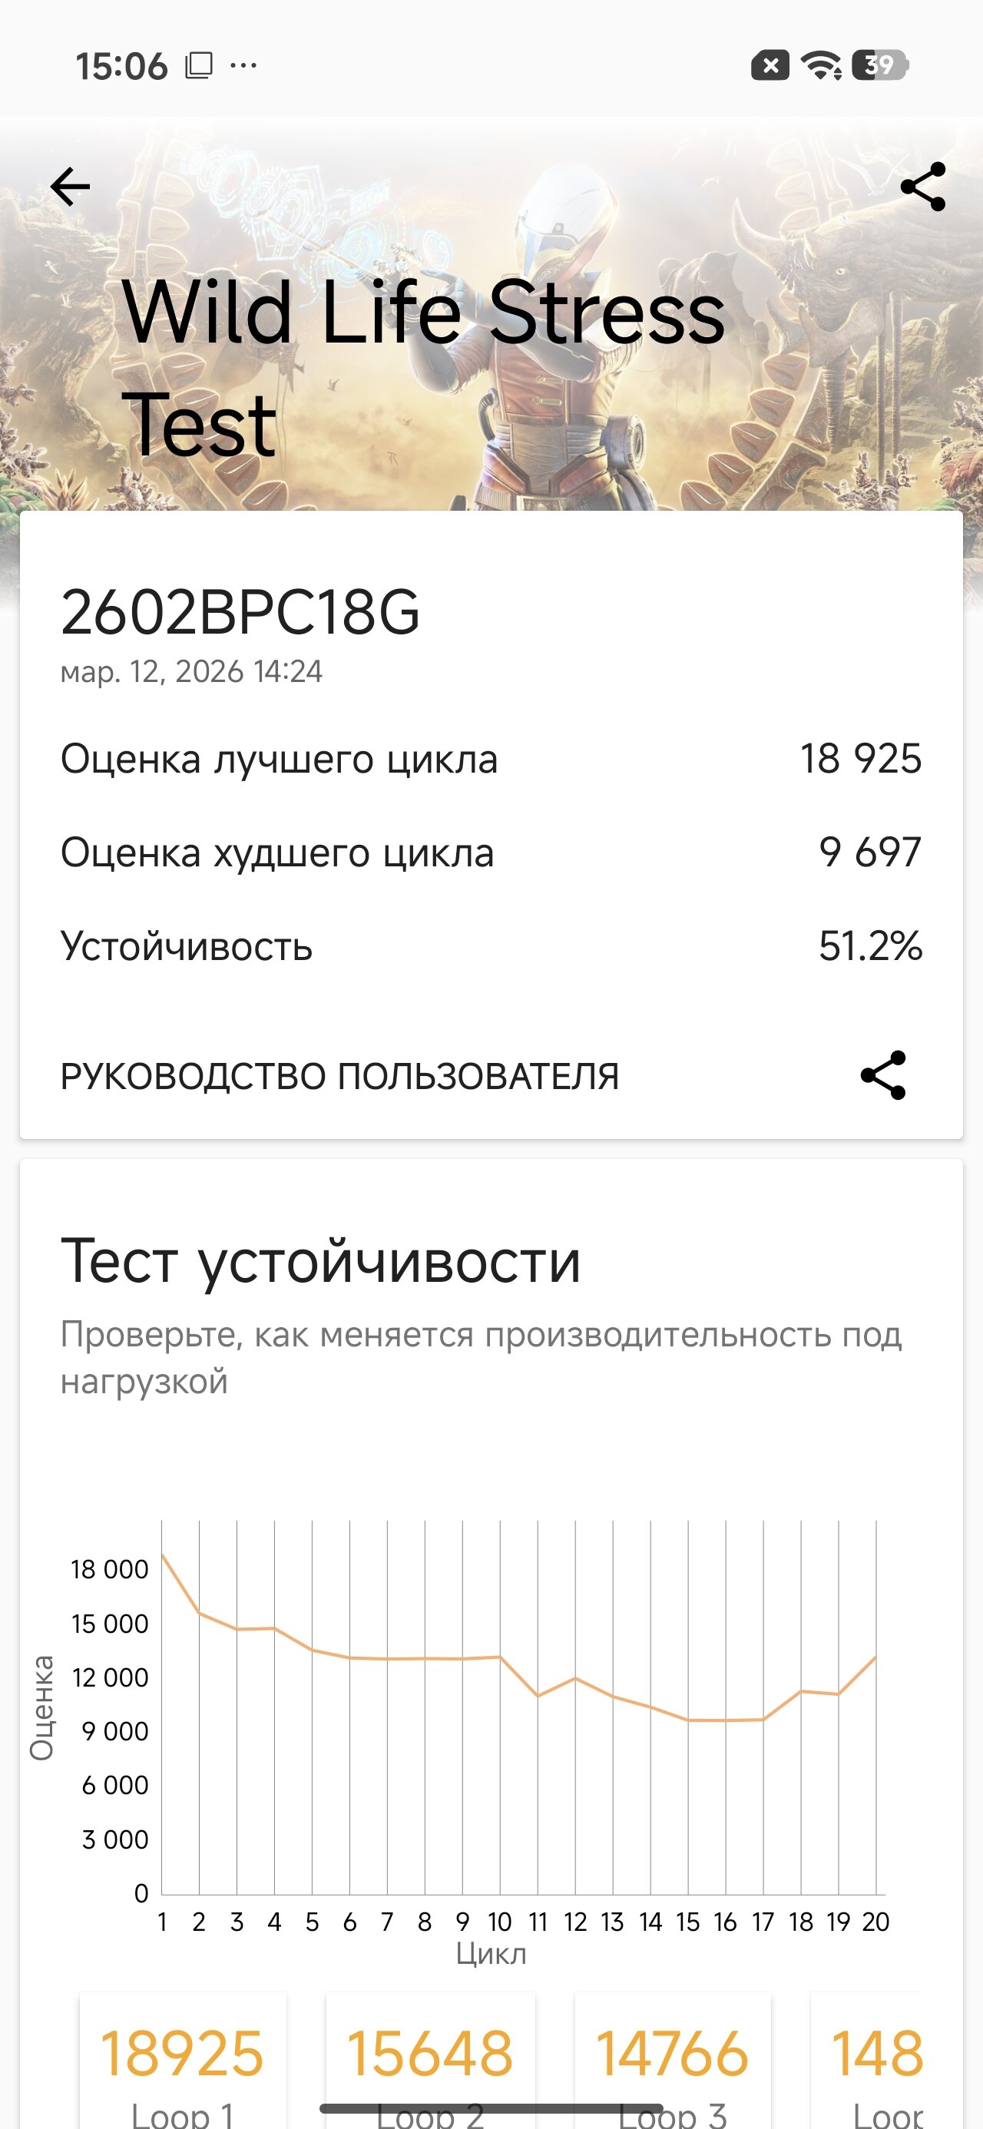Open the РУКОВОДСТВО ПОЛЬЗОВАТЕЛЯ link
The image size is (983, 2129).
tap(339, 1076)
